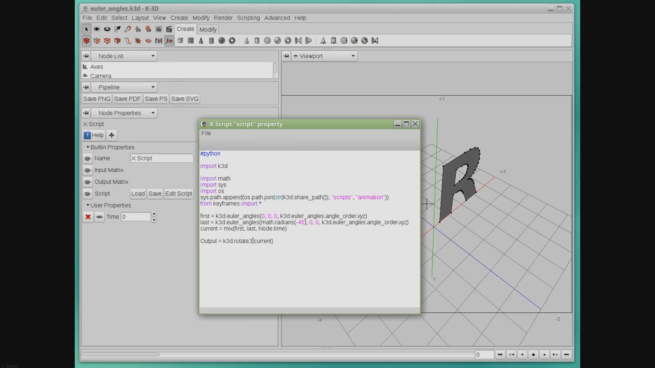Create a quadric sphere, right of the disk
Viewport: 655px width, 368px height.
[278, 41]
